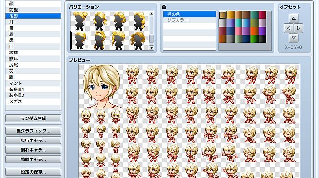Select the sky blue color swatch
Viewport: 319px width, 178px height.
246,23
